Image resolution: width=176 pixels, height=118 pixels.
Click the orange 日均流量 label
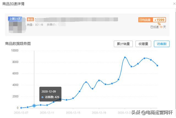click(145, 20)
